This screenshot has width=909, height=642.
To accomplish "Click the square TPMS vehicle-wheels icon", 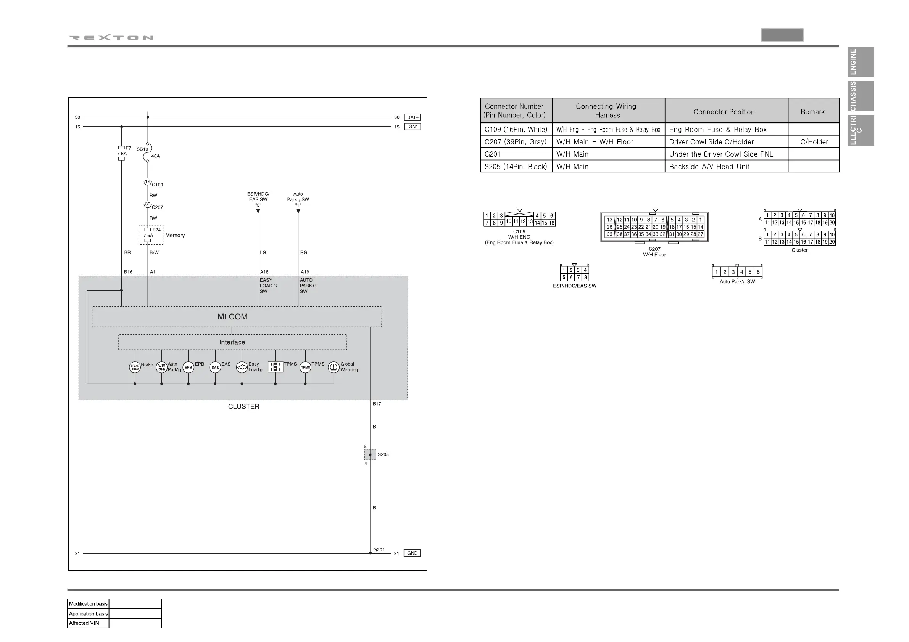I will click(275, 367).
